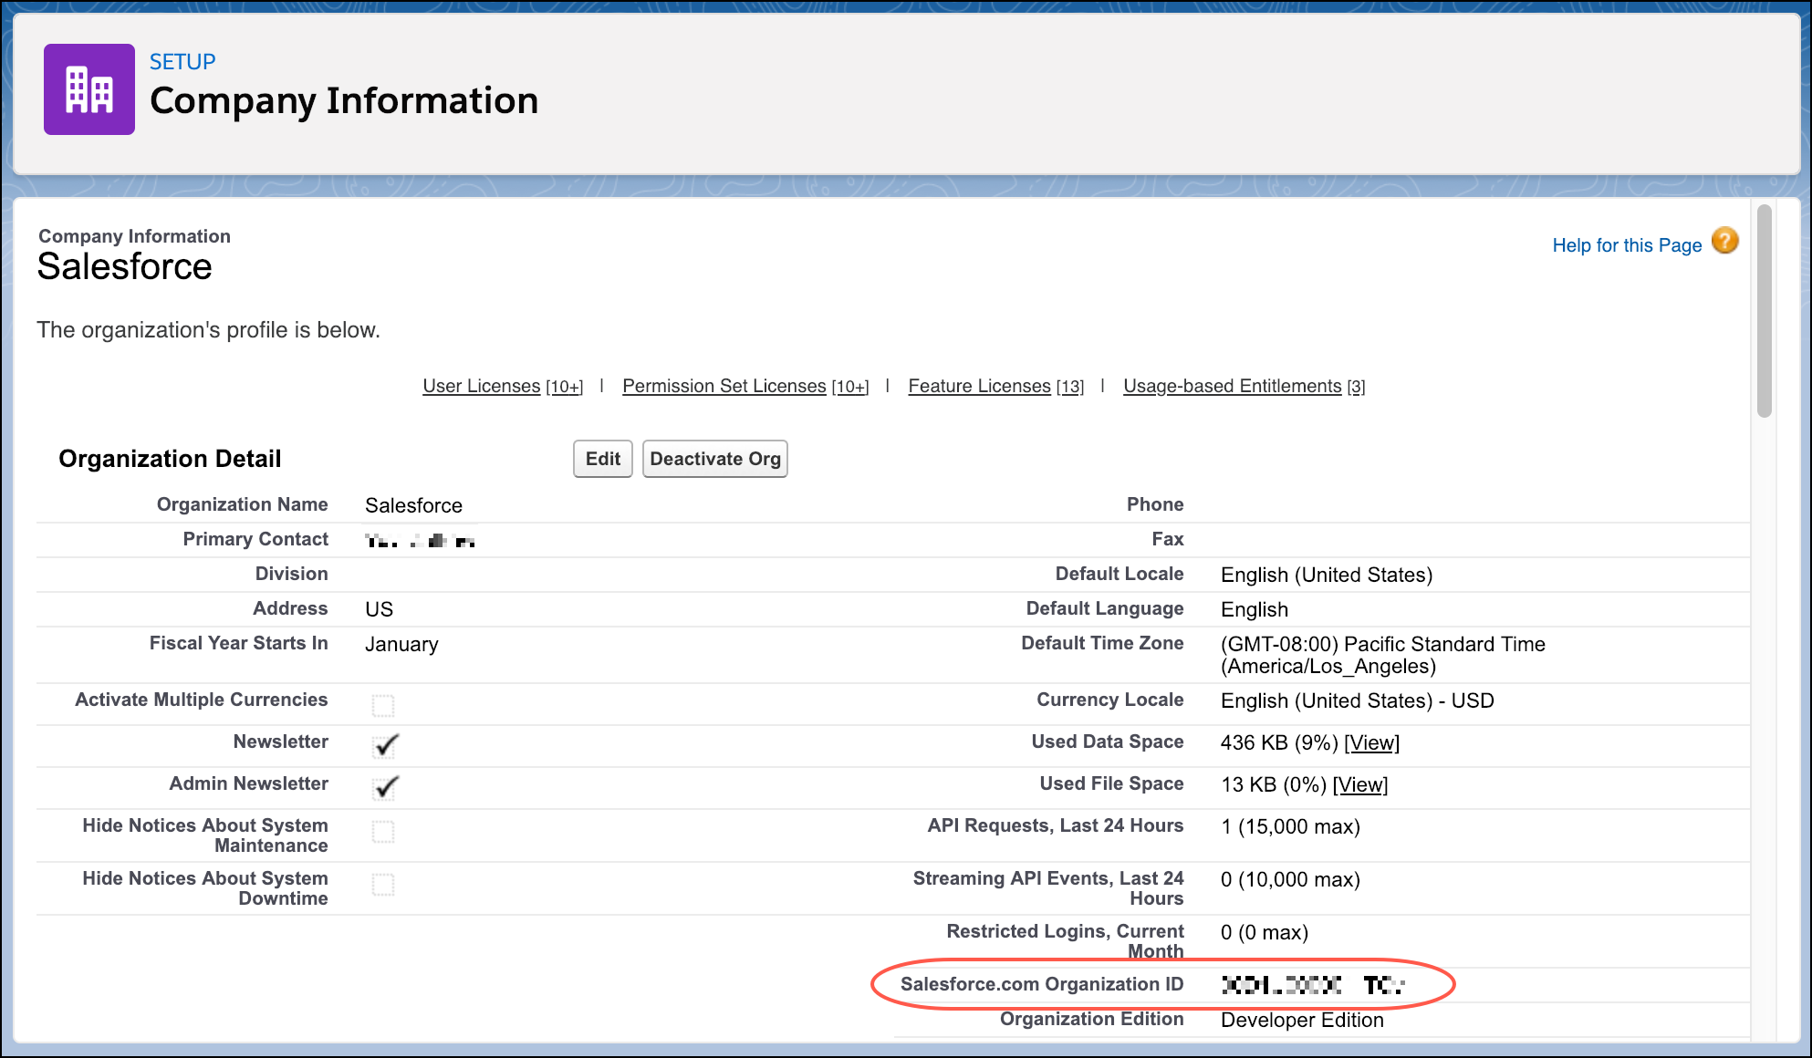Click the Edit button

[x=602, y=459]
